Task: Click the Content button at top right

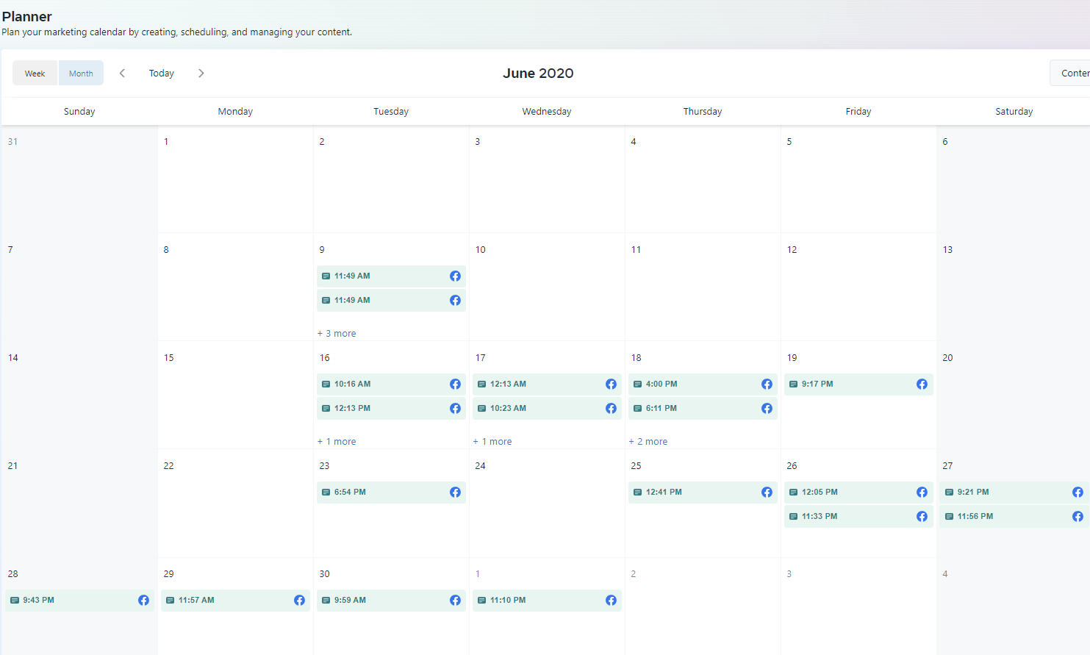Action: tap(1073, 74)
